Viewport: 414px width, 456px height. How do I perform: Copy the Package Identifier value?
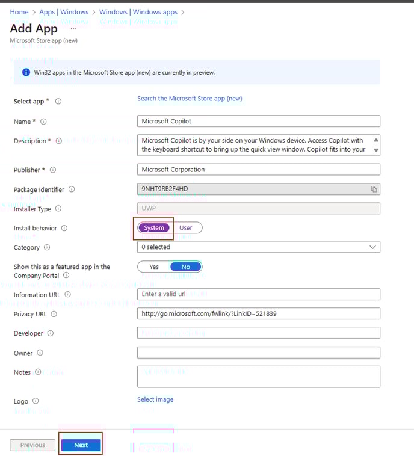point(374,189)
